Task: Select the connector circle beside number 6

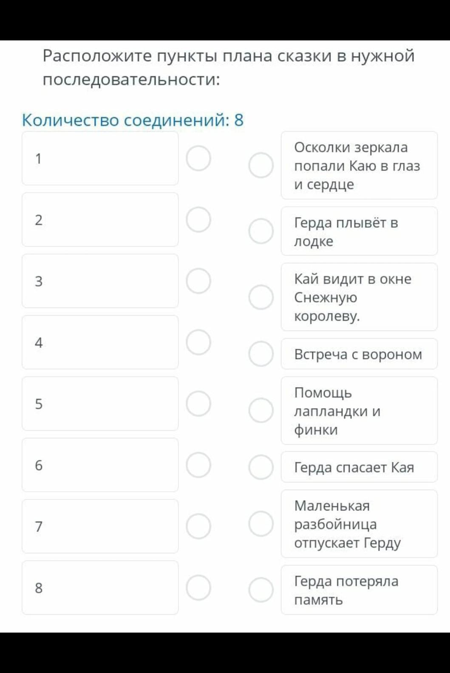Action: [198, 465]
